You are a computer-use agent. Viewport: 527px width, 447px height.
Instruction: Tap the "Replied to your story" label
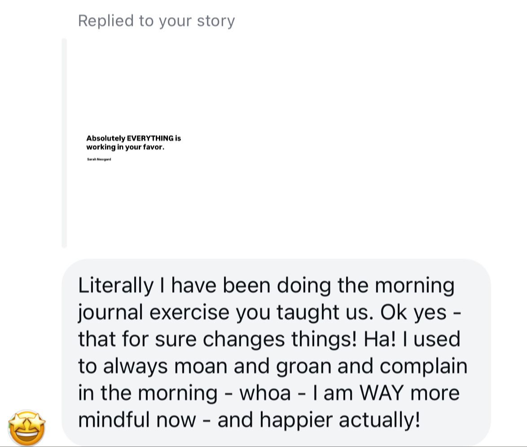156,21
